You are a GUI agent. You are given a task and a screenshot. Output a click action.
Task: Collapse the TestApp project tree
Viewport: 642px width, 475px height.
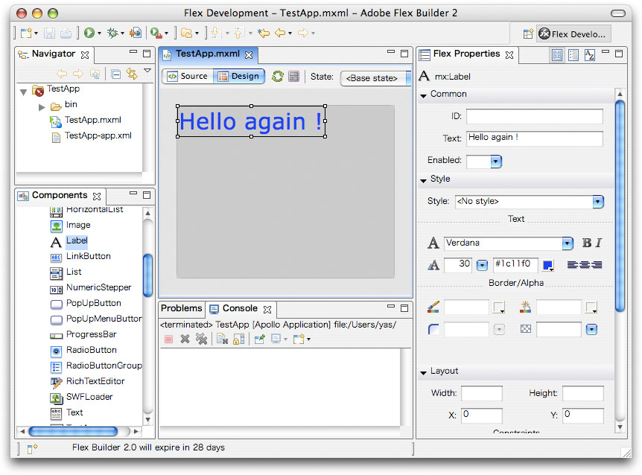[x=24, y=92]
